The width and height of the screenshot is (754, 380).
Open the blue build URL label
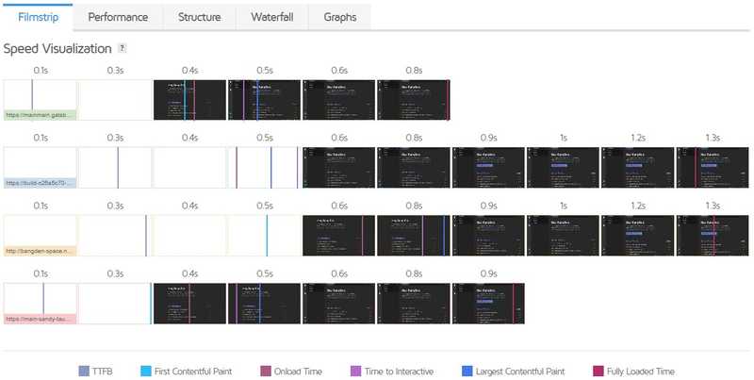40,183
